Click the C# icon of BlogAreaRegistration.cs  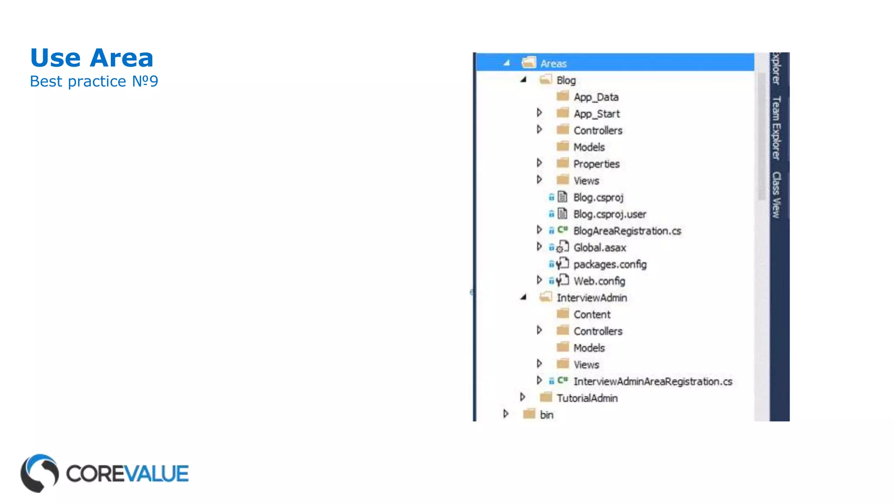click(563, 230)
